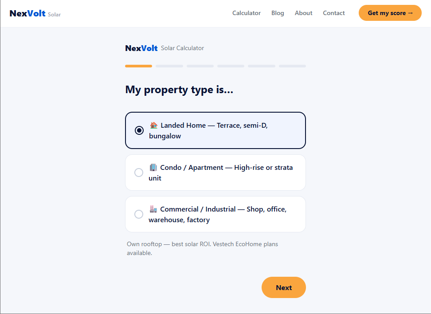Viewport: 431px width, 314px height.
Task: Open the About page link
Action: [303, 13]
